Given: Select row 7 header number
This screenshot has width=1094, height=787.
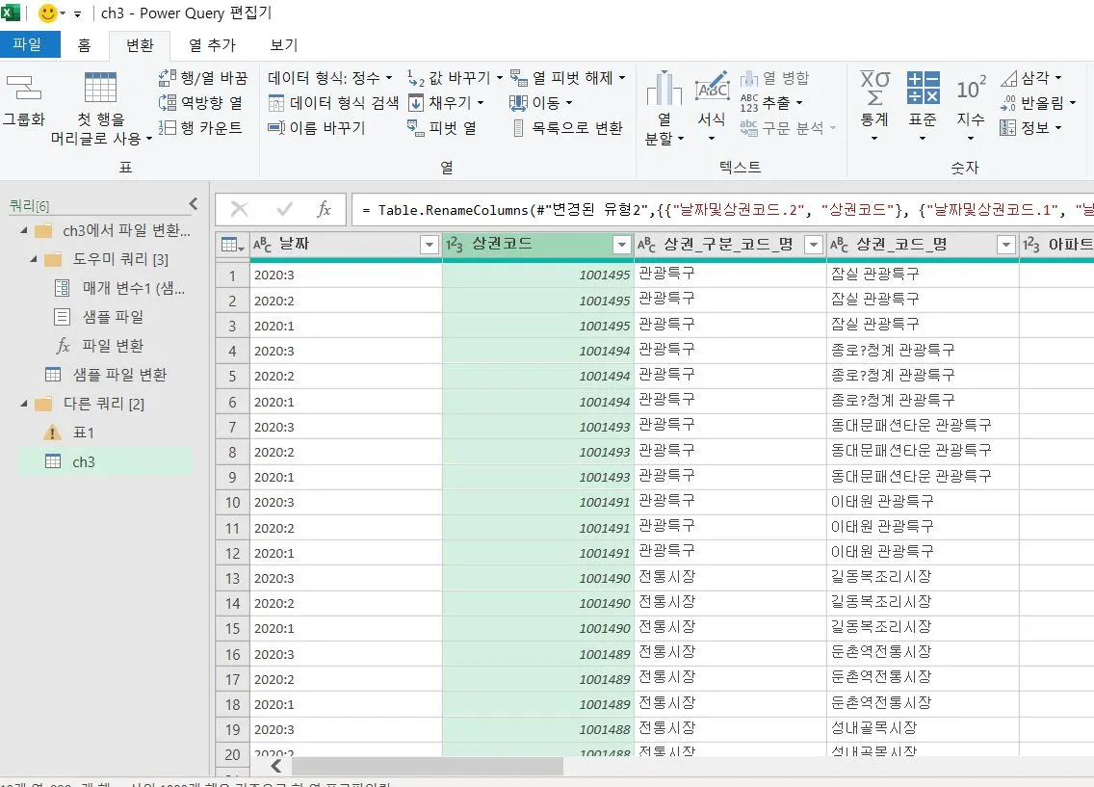Looking at the screenshot, I should point(232,427).
